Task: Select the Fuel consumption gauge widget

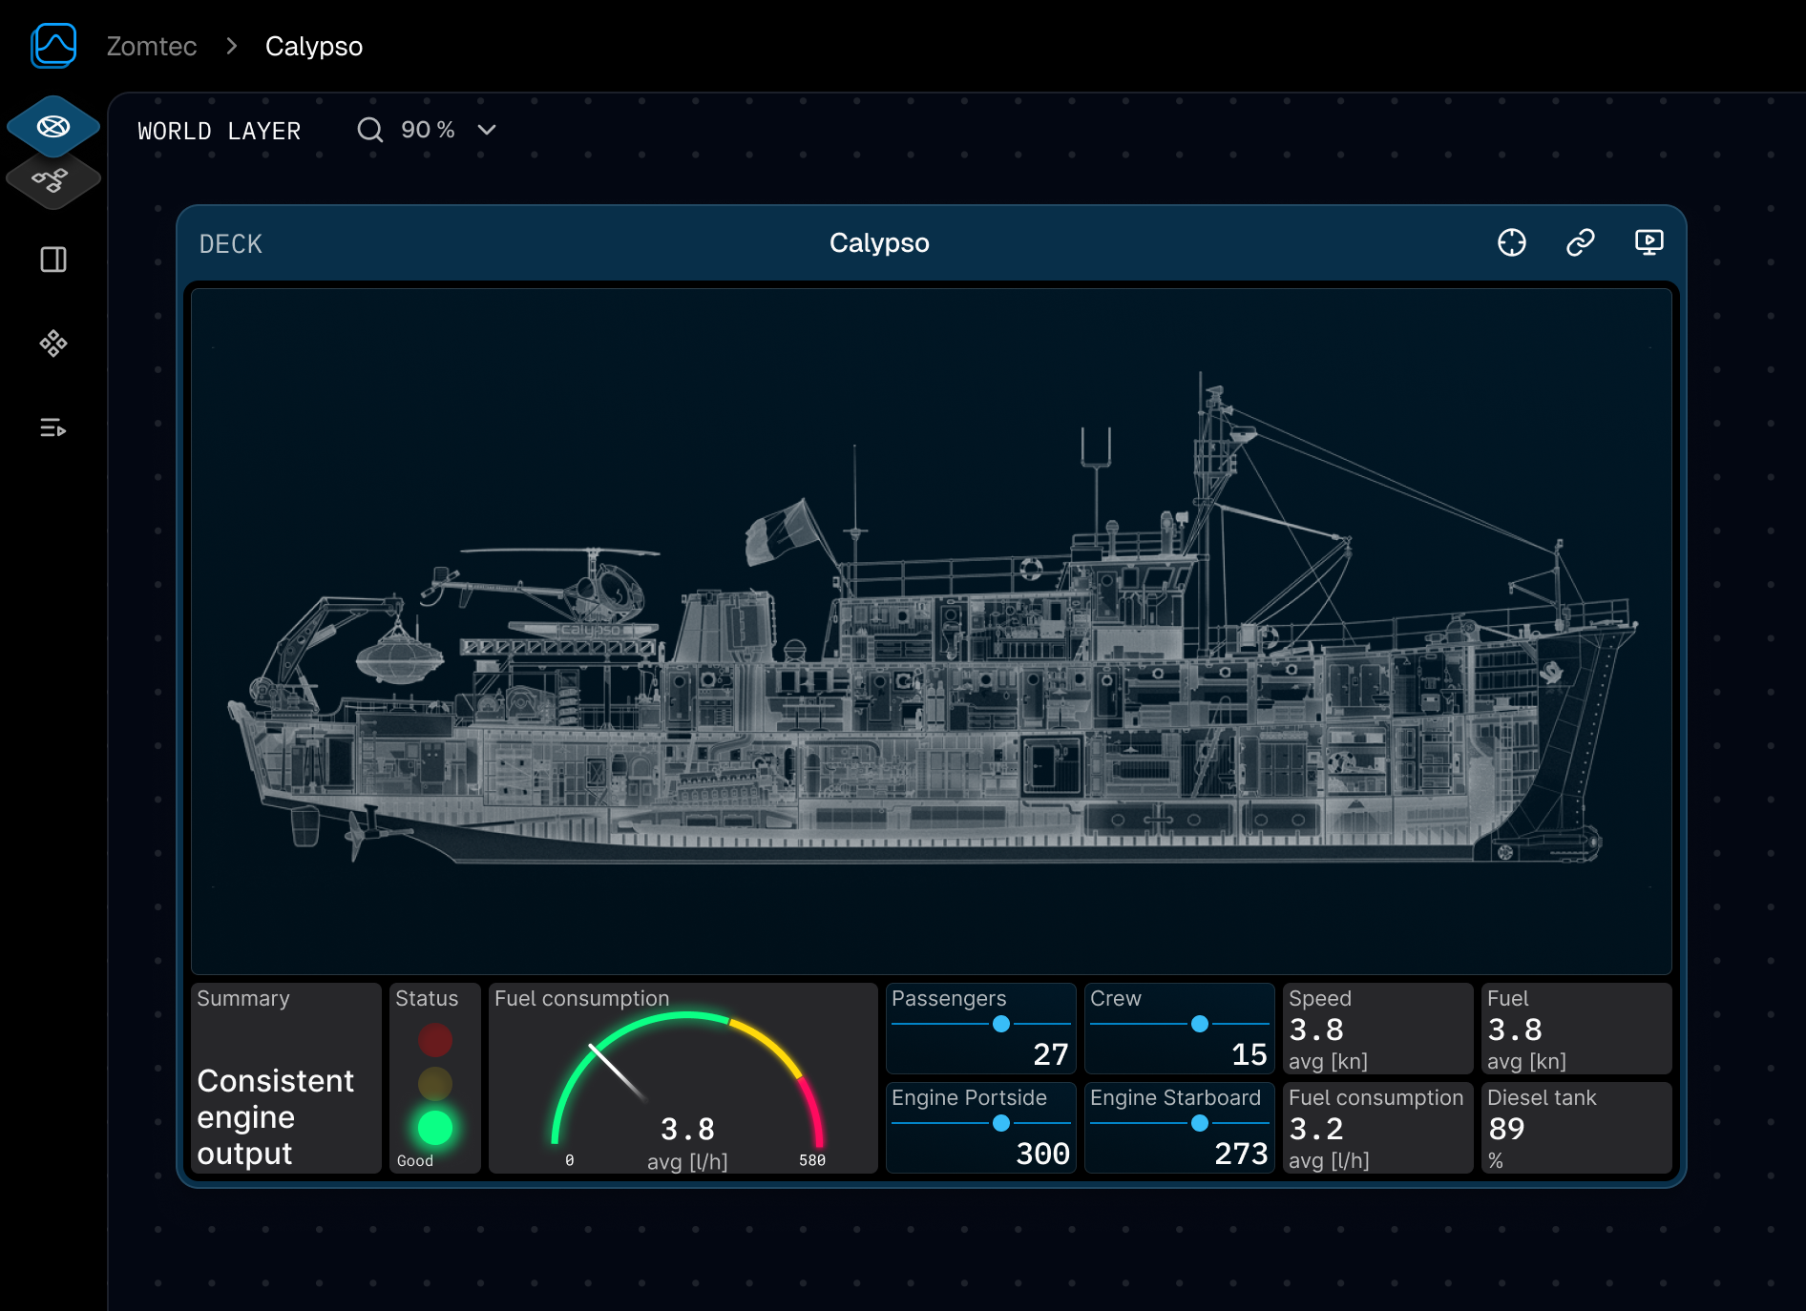Action: 682,1078
